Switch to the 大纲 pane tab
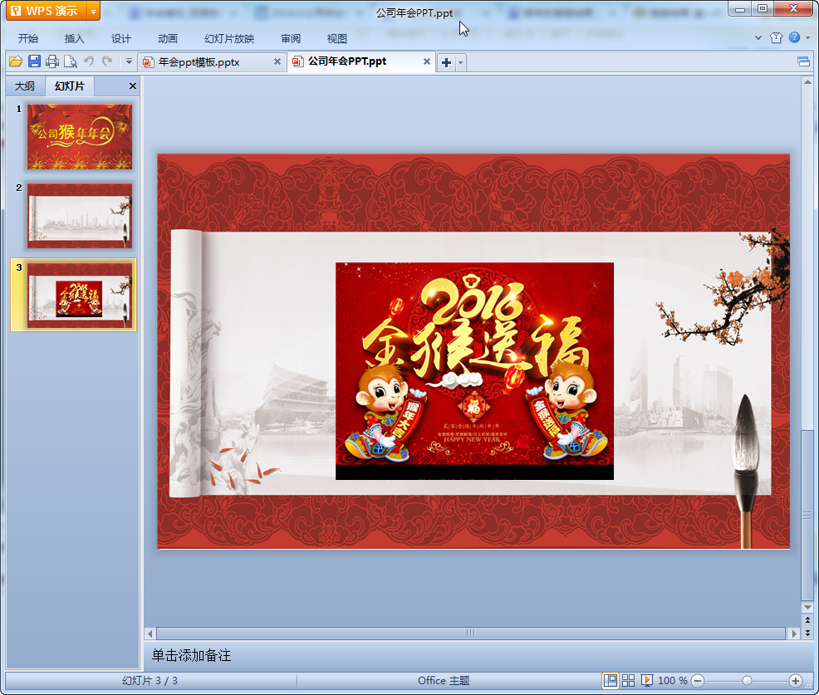 (25, 86)
